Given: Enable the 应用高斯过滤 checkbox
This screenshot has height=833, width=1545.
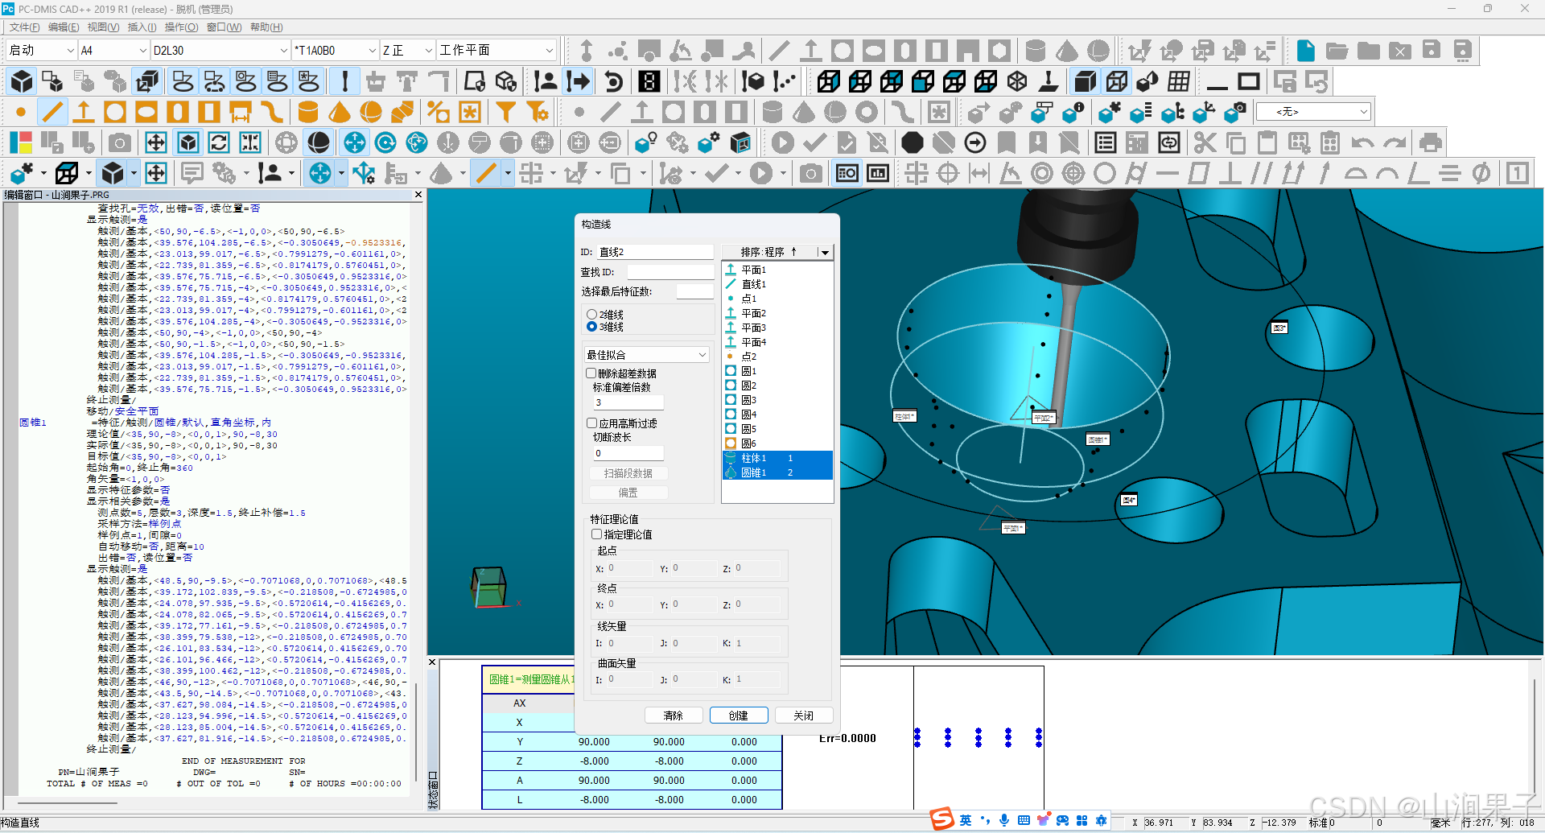Looking at the screenshot, I should click(591, 423).
